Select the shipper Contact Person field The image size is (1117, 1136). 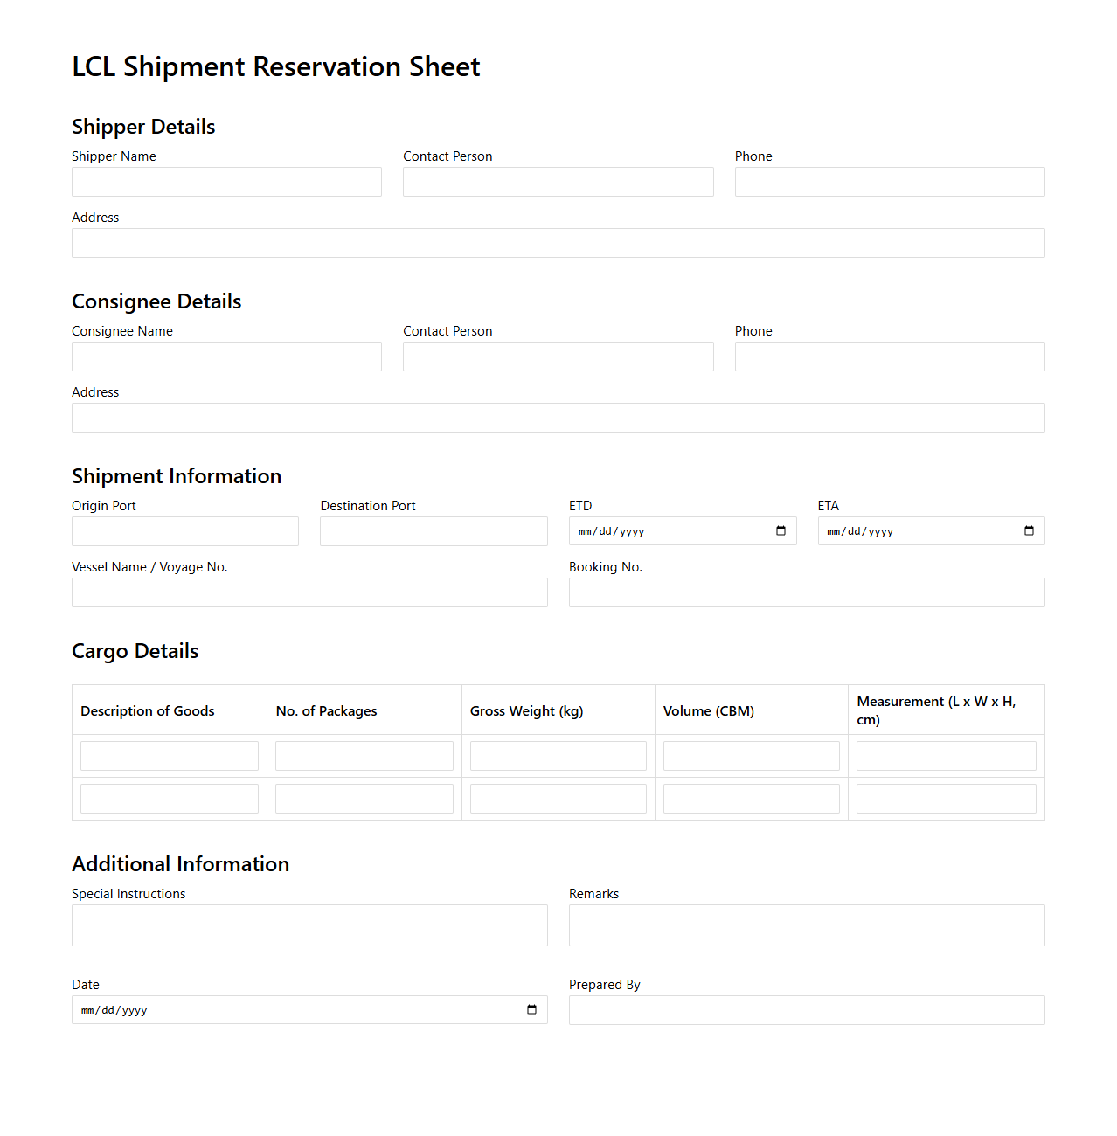(x=558, y=182)
